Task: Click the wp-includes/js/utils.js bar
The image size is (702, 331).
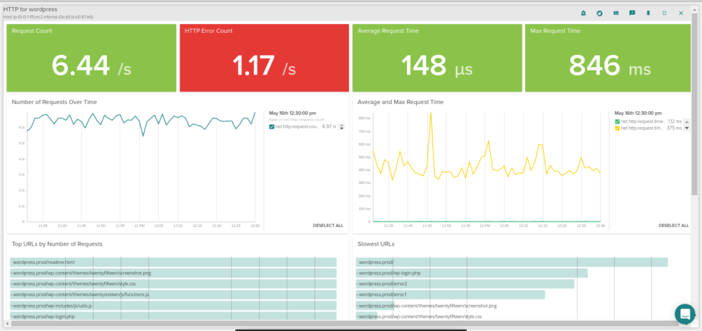Action: point(173,306)
